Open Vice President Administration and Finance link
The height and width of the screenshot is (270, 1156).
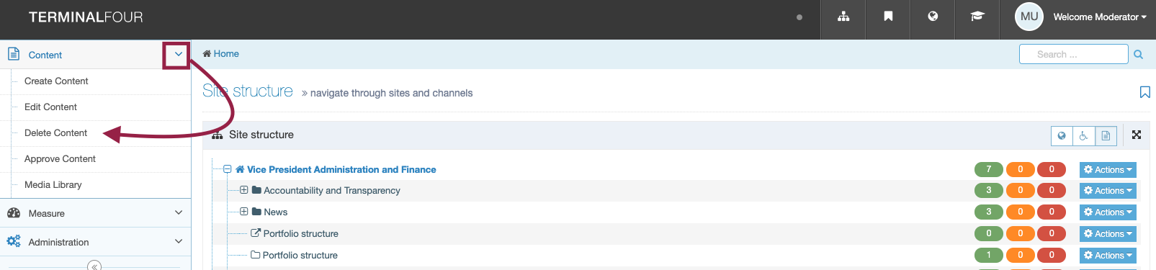(x=341, y=170)
